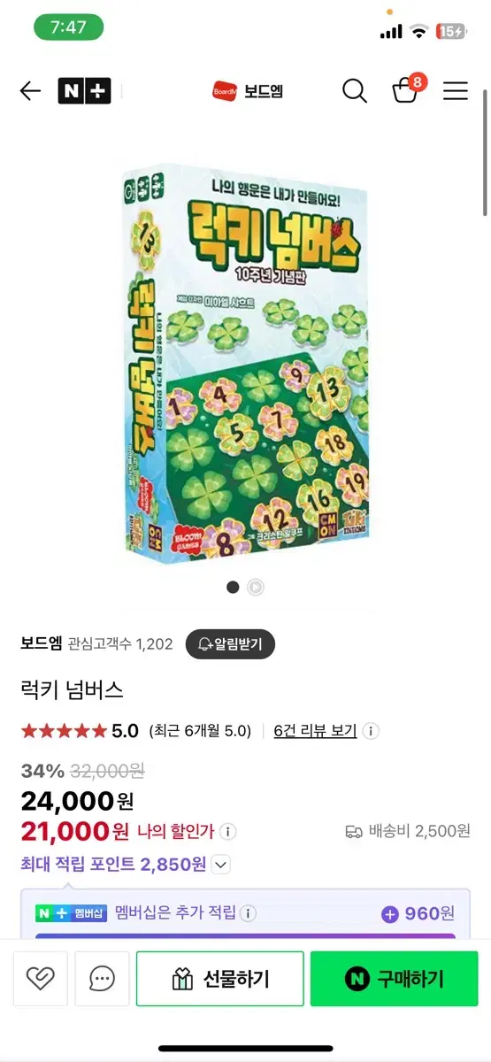Open the 6건 리뷰 보기 link
491x1062 pixels.
tap(315, 731)
